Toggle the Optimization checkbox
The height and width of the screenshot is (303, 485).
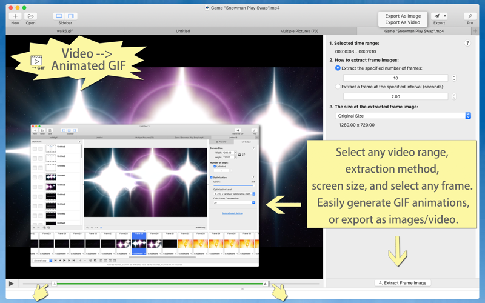pos(211,178)
